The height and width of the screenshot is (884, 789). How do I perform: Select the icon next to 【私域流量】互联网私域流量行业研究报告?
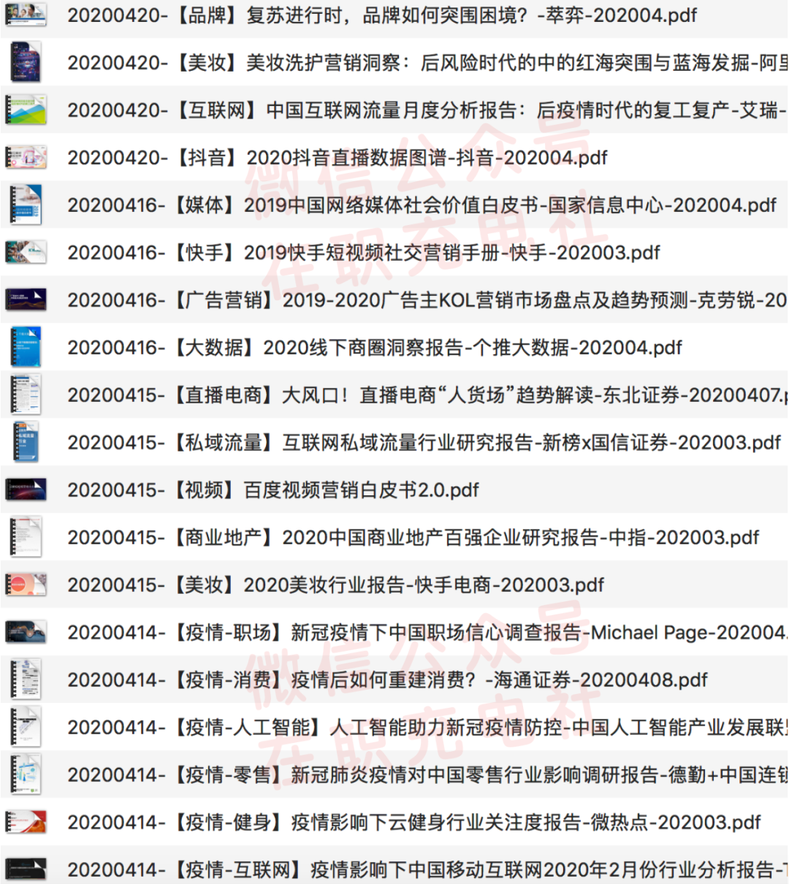26,442
